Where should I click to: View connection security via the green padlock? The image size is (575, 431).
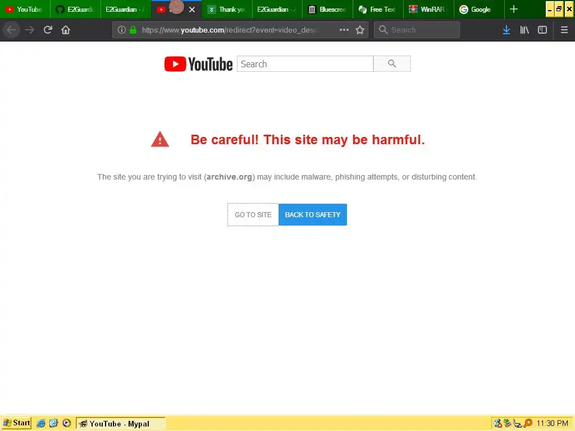pyautogui.click(x=133, y=30)
